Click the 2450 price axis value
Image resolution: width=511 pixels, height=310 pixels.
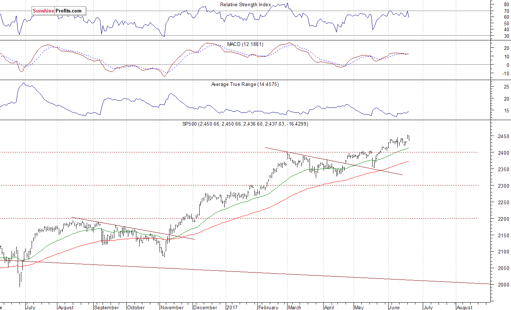(x=503, y=136)
